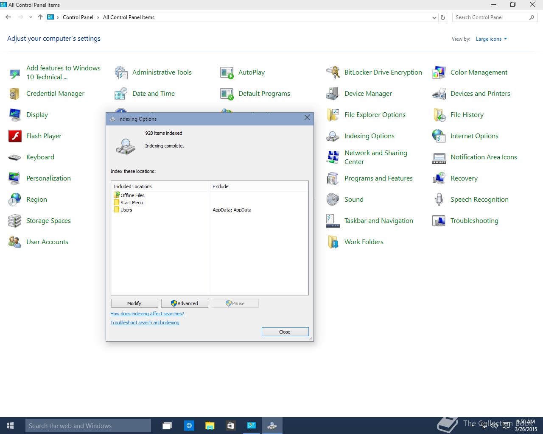Open the browser globe icon on taskbar
Viewport: 543px width, 434px height.
point(189,426)
